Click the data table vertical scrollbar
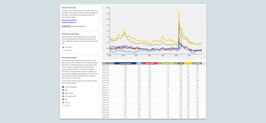Image resolution: width=266 pixels, height=123 pixels. point(204,64)
